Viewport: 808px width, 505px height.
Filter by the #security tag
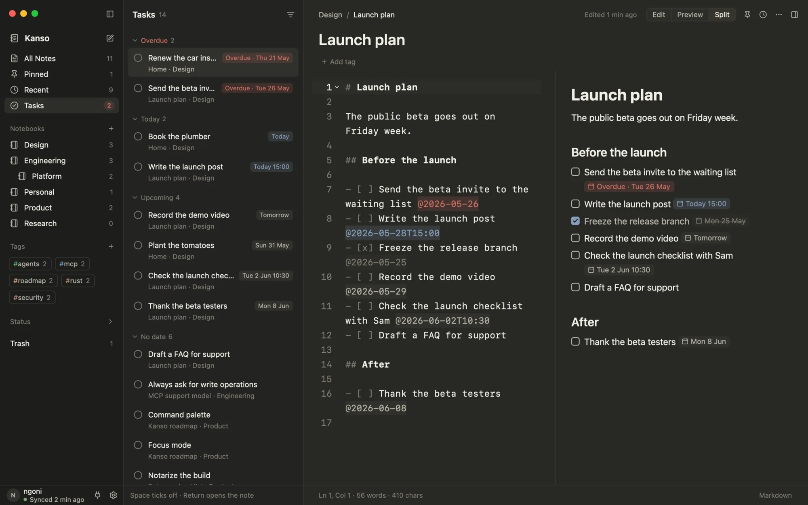pos(32,297)
